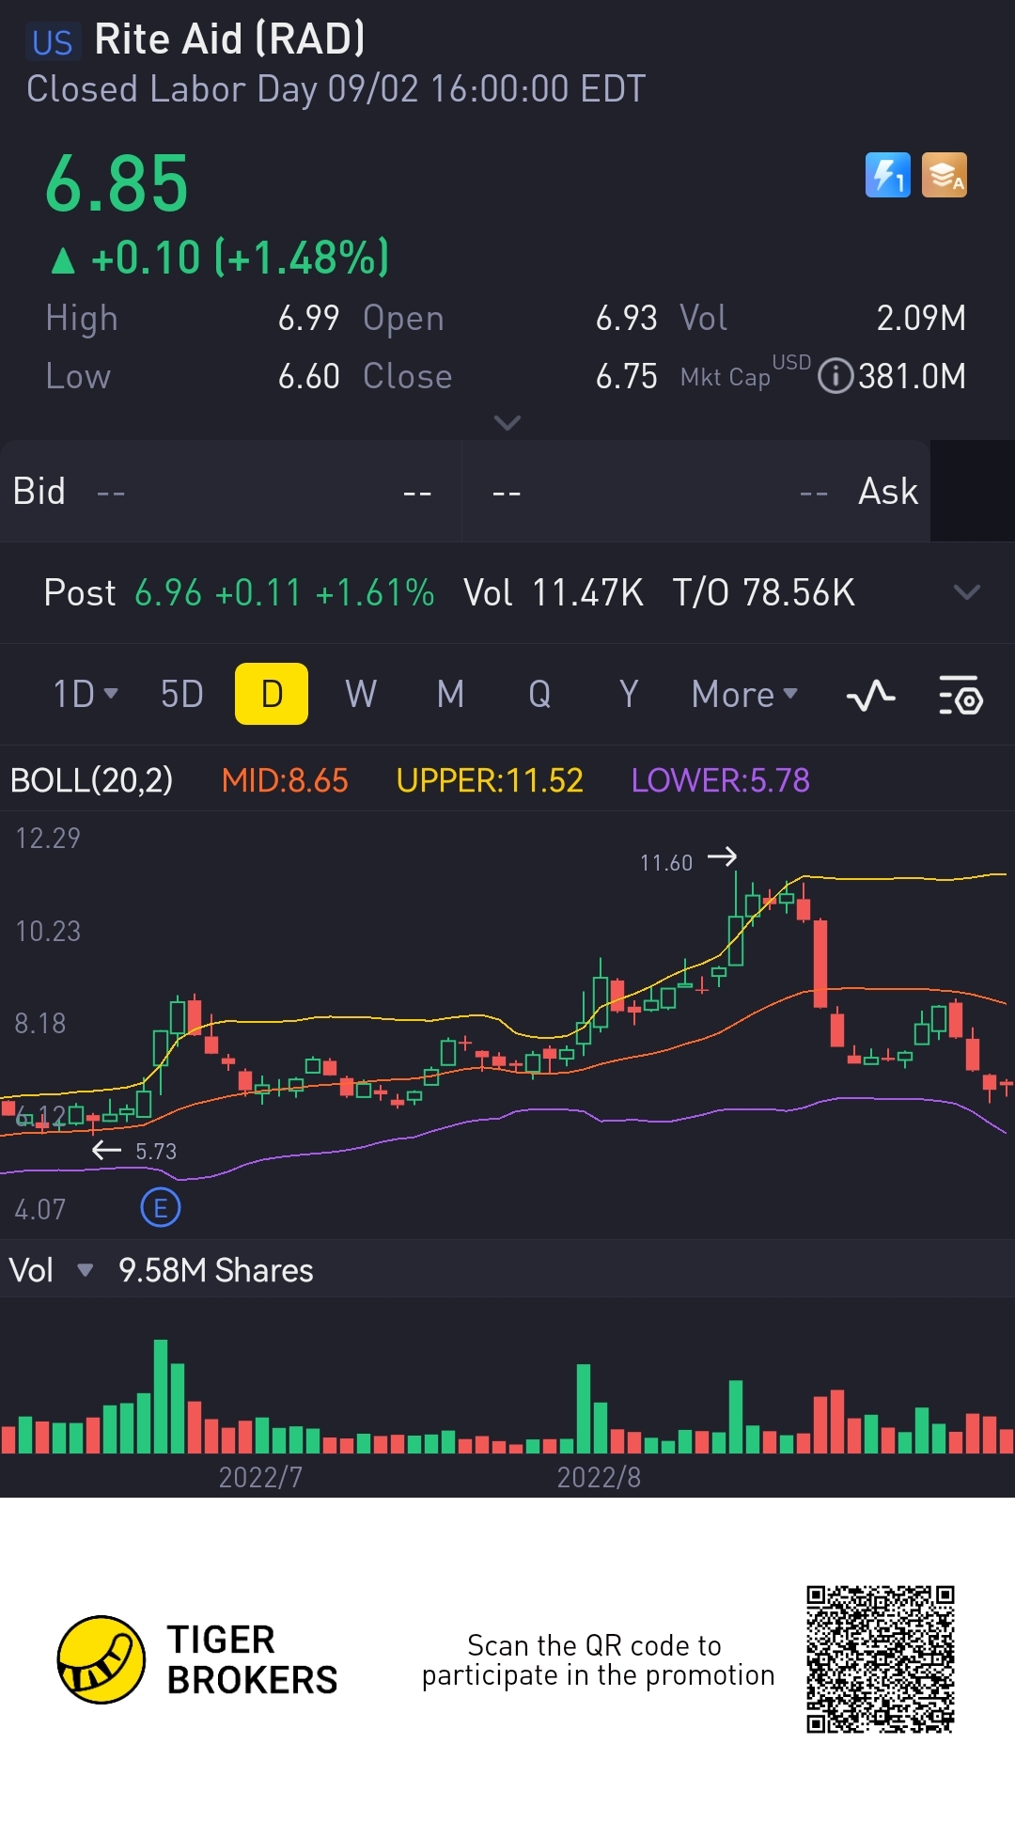Image resolution: width=1015 pixels, height=1822 pixels.
Task: Tap the Ask side of quote bar
Action: pyautogui.click(x=696, y=492)
